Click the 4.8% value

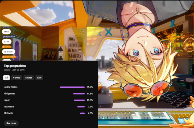click(x=90, y=113)
